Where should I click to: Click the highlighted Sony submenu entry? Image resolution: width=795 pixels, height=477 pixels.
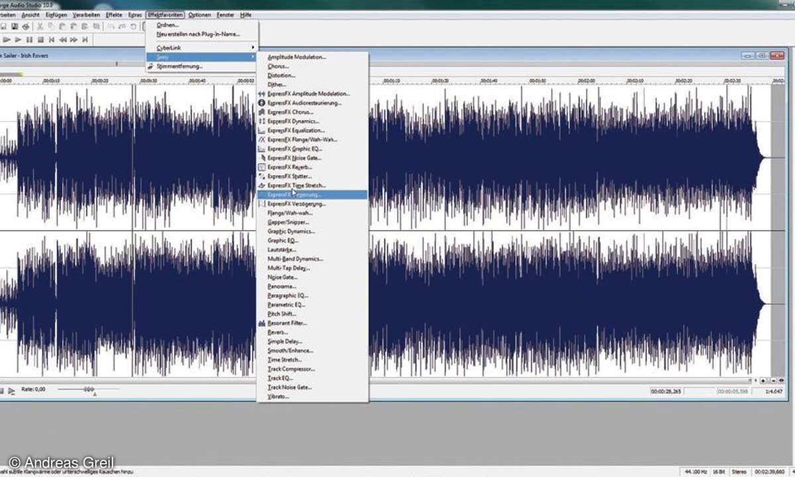pyautogui.click(x=201, y=57)
